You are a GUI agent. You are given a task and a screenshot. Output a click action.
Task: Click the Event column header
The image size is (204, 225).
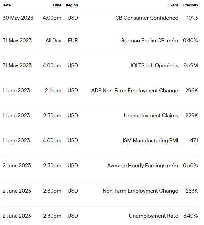pyautogui.click(x=173, y=5)
